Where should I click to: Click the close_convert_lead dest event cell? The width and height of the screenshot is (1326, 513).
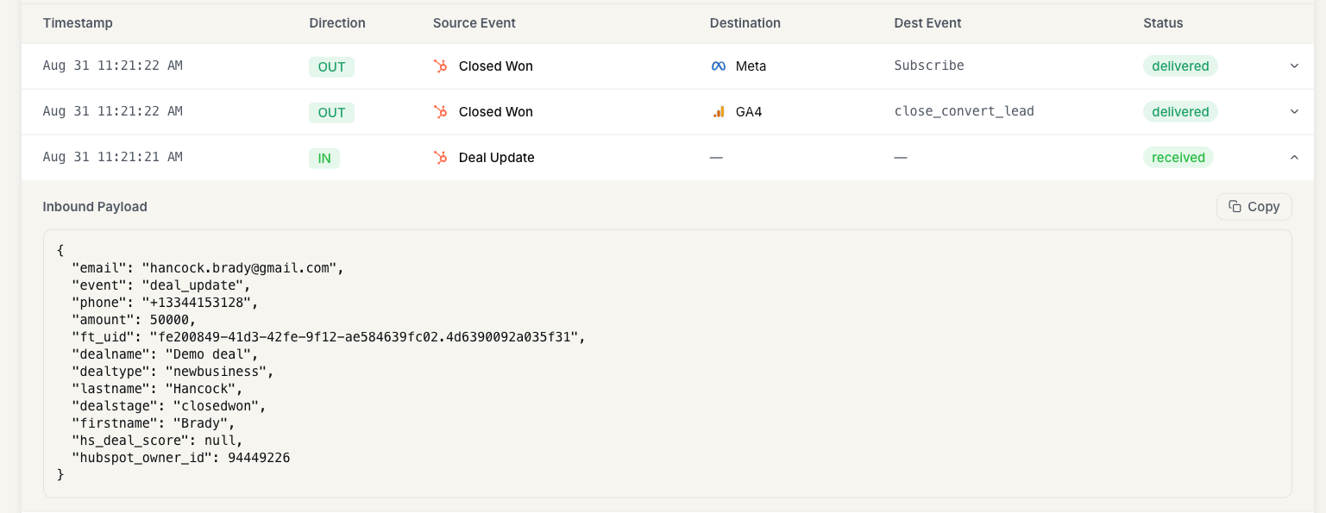point(965,111)
